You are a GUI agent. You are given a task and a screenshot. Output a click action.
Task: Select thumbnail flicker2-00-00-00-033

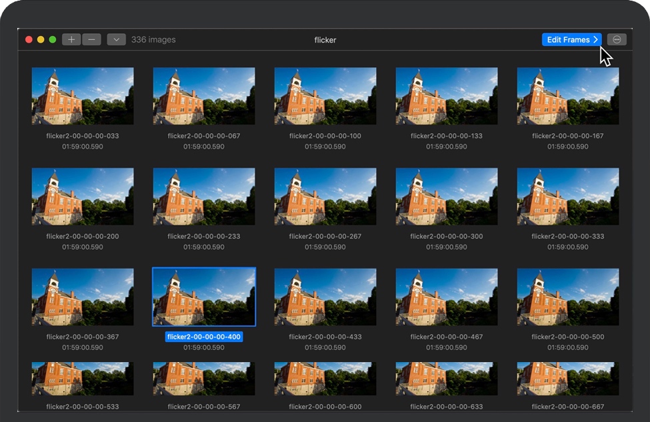click(83, 96)
